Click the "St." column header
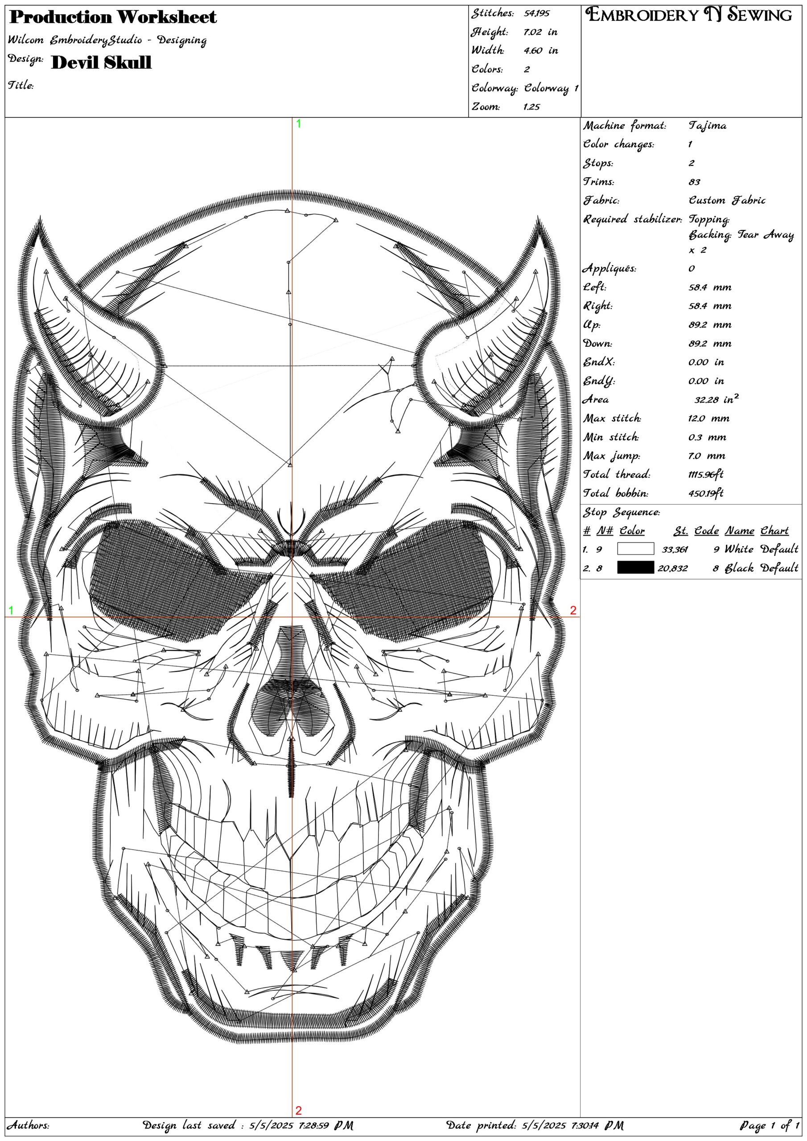 coord(681,531)
